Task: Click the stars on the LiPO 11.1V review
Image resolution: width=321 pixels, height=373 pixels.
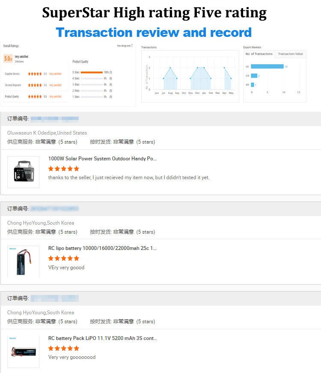Action: click(x=64, y=348)
